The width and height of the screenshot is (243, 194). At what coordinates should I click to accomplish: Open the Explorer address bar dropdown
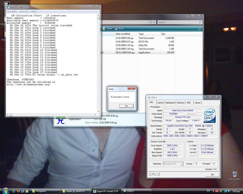pos(149,22)
